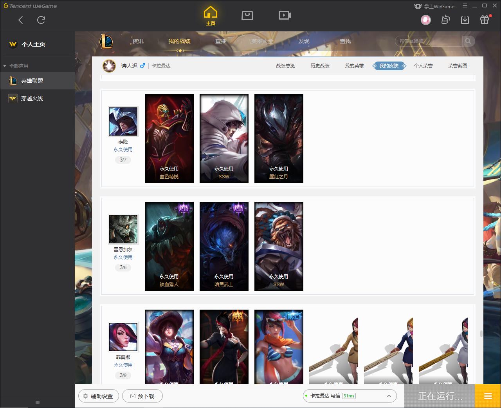The height and width of the screenshot is (408, 501).
Task: Click the 菲奥娜 champion portrait
Action: click(123, 337)
